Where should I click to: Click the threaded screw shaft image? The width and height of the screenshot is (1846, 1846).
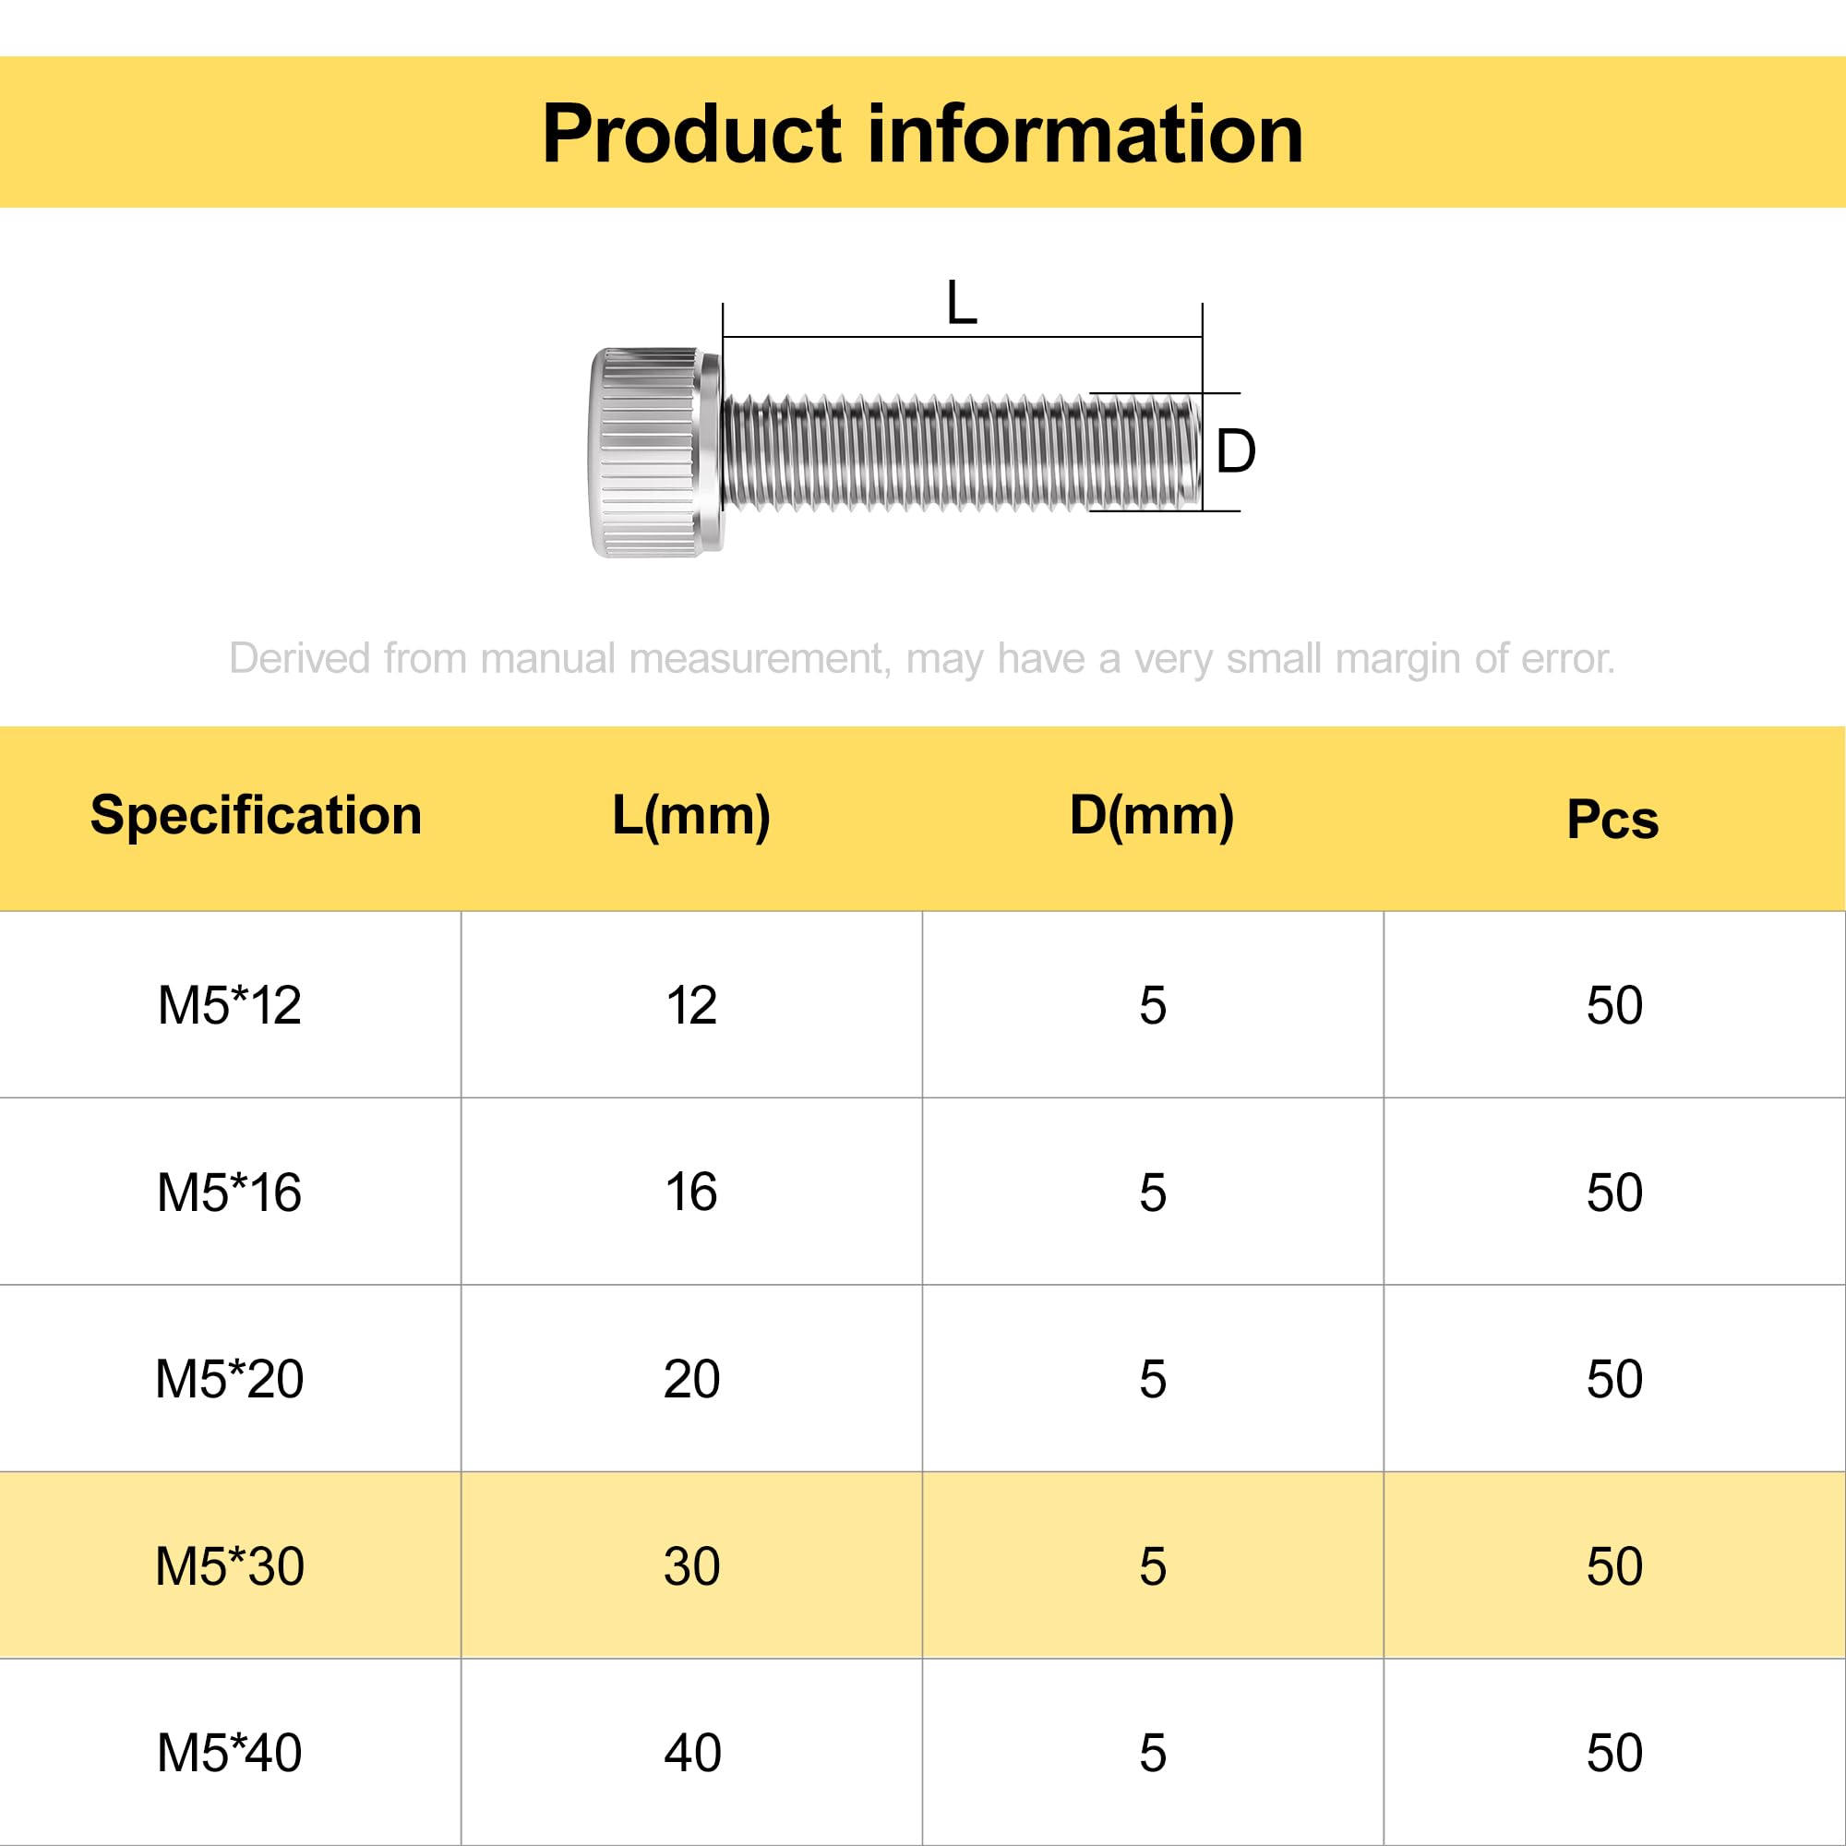(x=961, y=452)
